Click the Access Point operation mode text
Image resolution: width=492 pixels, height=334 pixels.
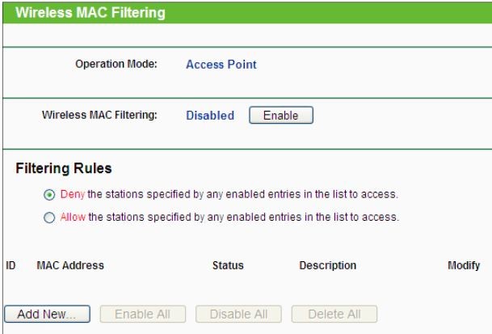[x=221, y=66]
